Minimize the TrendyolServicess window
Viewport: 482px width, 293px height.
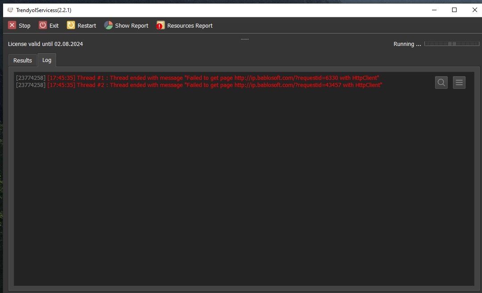click(x=434, y=10)
